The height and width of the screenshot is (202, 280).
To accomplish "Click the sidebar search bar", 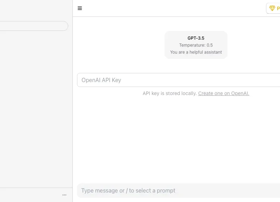I will [x=33, y=26].
